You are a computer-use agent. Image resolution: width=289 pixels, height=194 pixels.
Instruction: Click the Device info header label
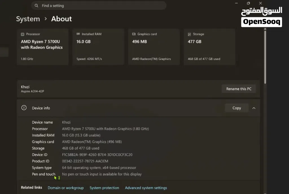41,108
